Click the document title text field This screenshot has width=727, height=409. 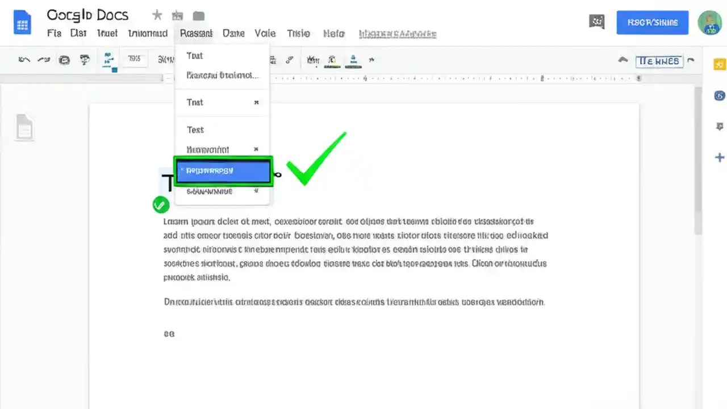coord(87,15)
